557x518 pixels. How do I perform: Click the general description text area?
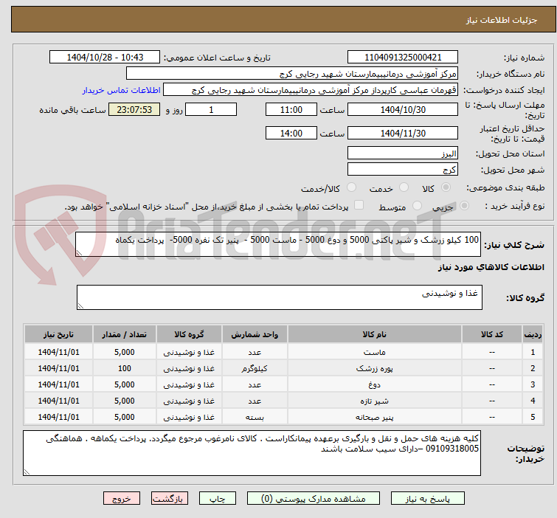(278, 244)
